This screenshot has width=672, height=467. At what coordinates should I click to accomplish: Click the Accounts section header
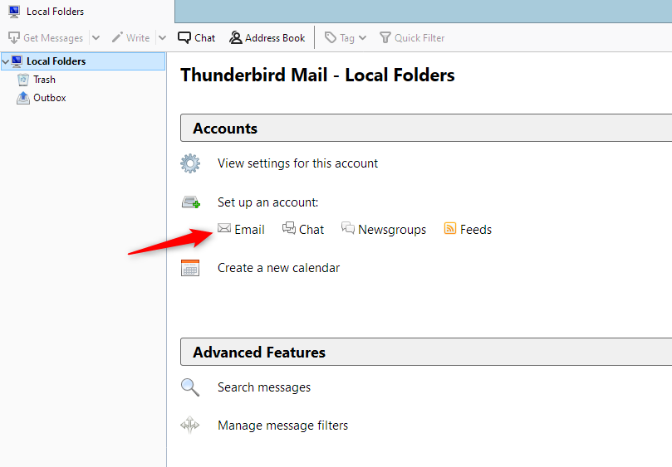[x=426, y=128]
